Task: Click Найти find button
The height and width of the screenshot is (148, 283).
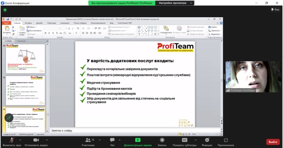Action: pos(213,27)
